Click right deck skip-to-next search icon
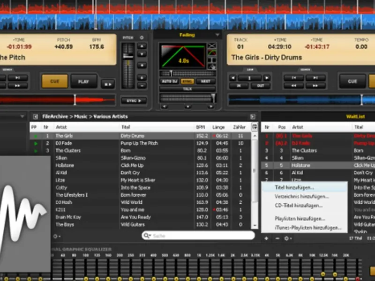 coord(315,78)
